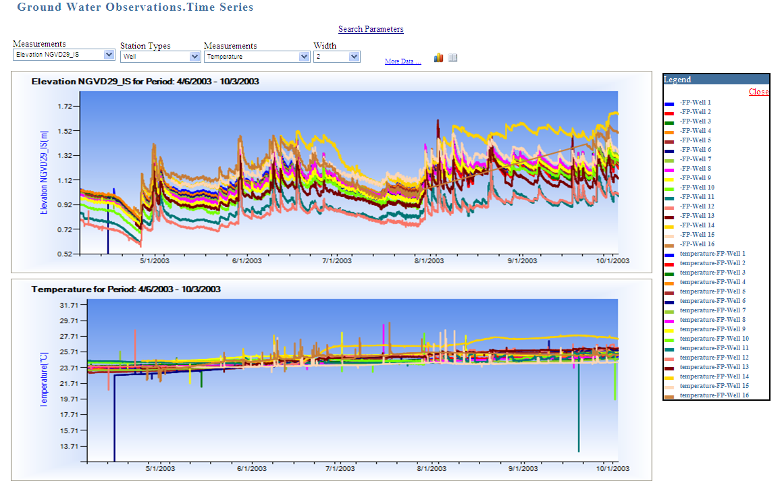Open the Elevation NGVD29_IS measurements dropdown
Viewport: 782px width, 504px height.
pos(109,54)
